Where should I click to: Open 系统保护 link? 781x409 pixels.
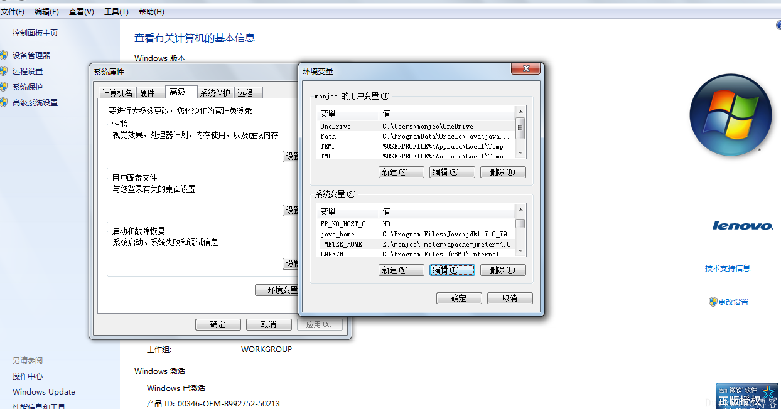(x=28, y=87)
